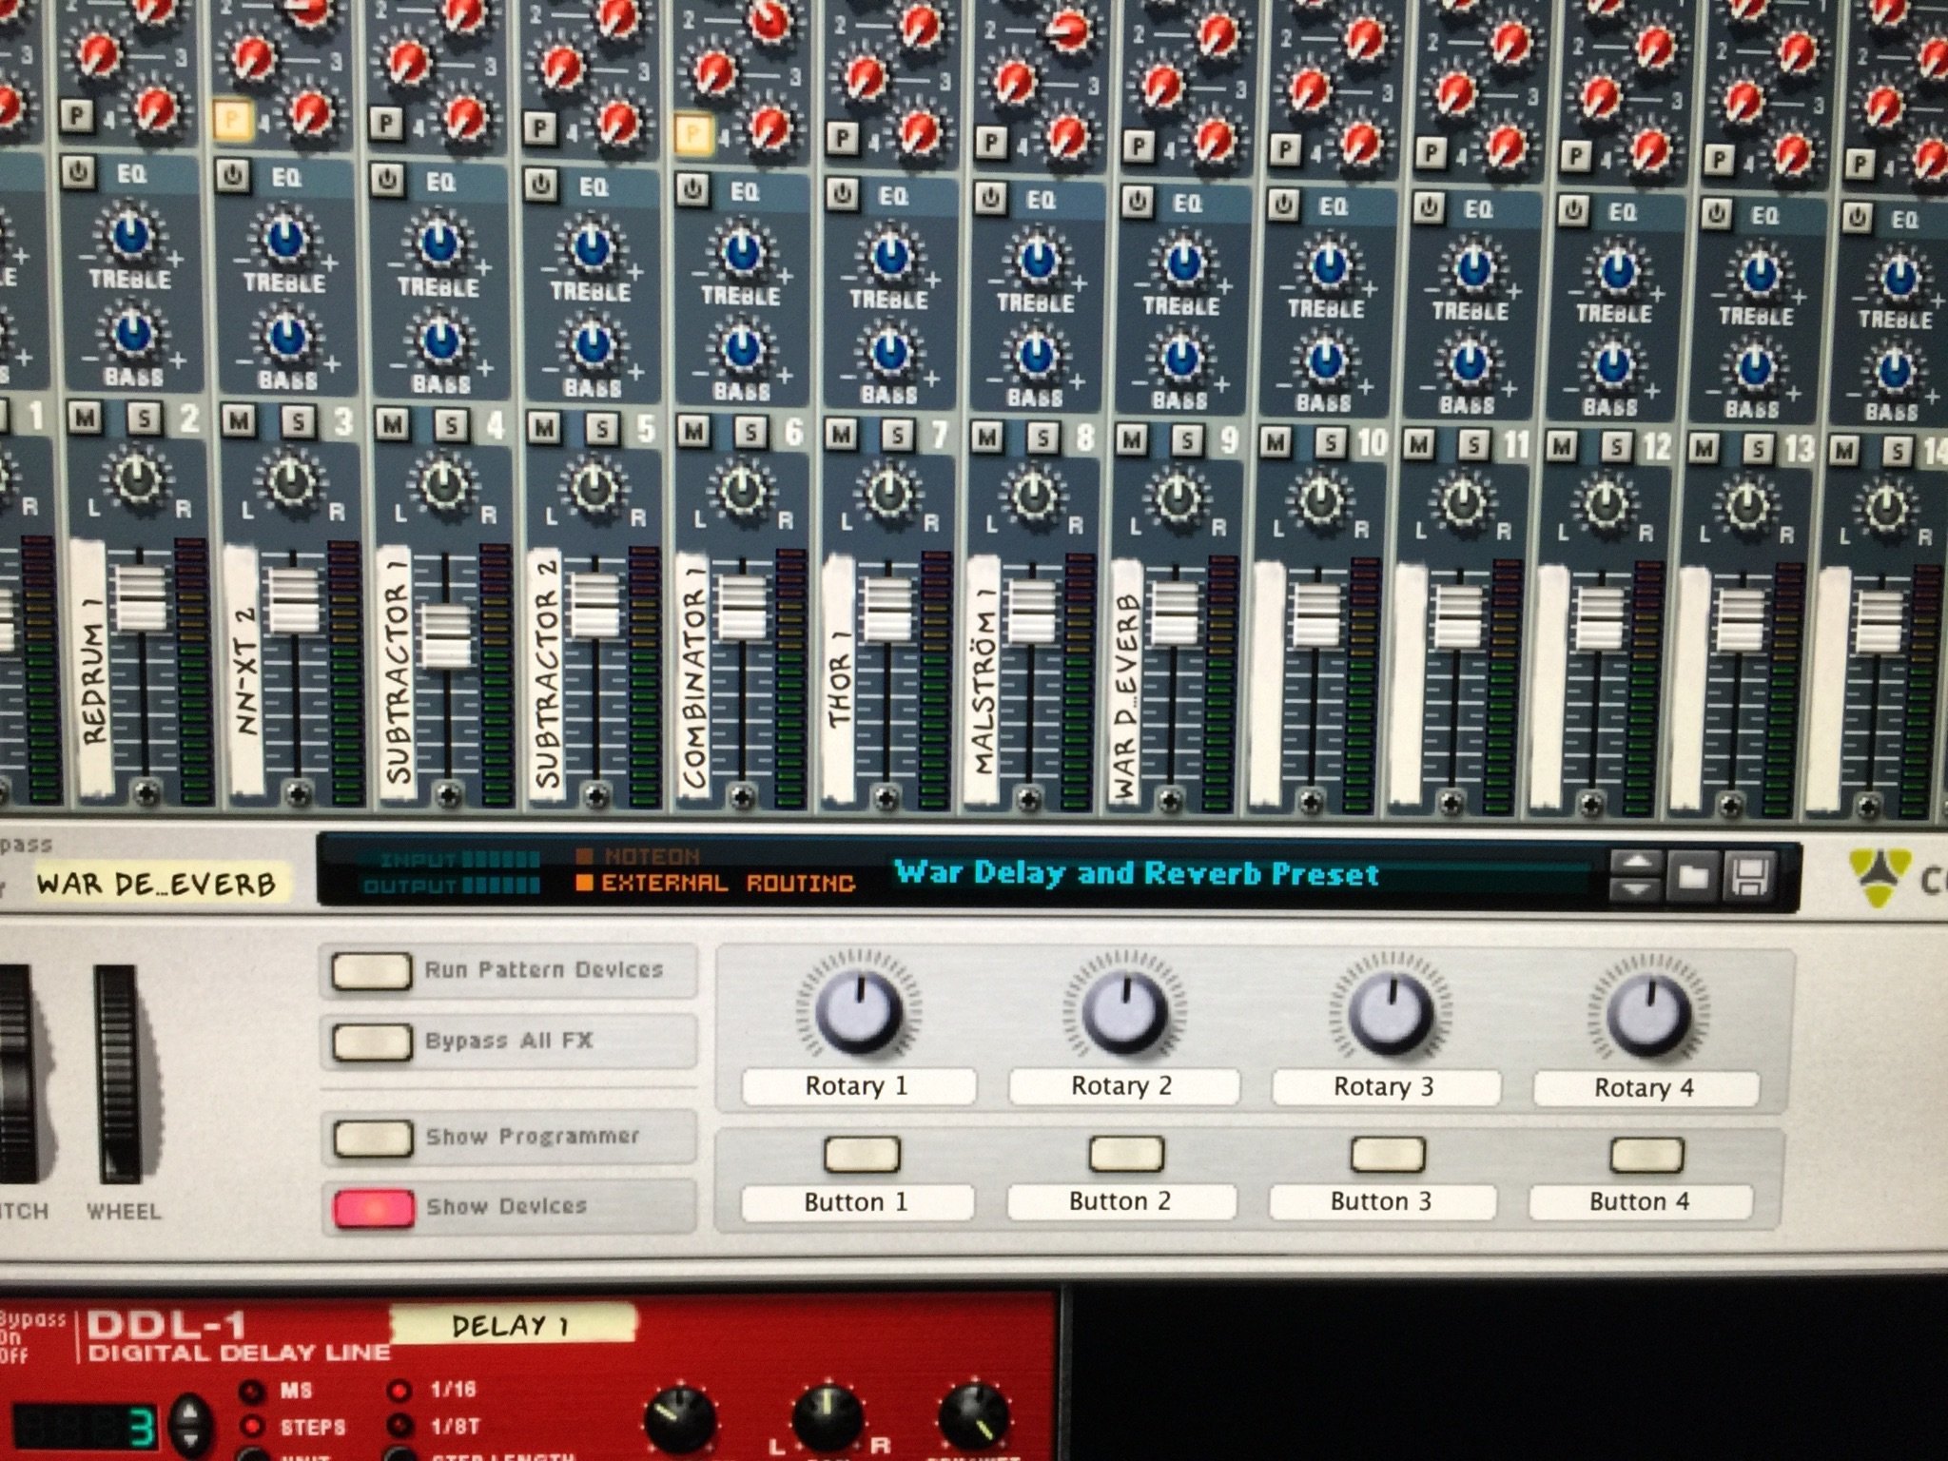
Task: Mute channel 8 Malström 1
Action: 987,438
